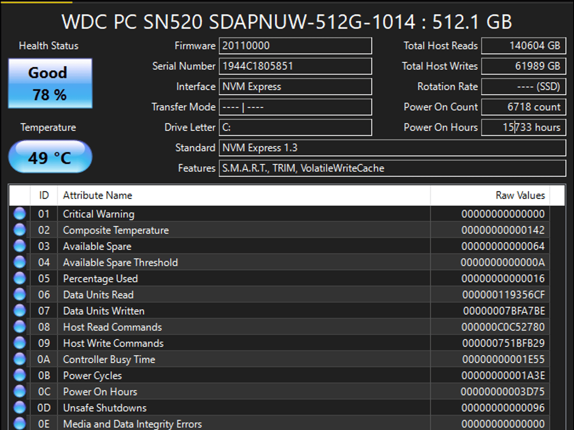
Task: Click Rotation Rate value ---- (SSD)
Action: (x=524, y=87)
